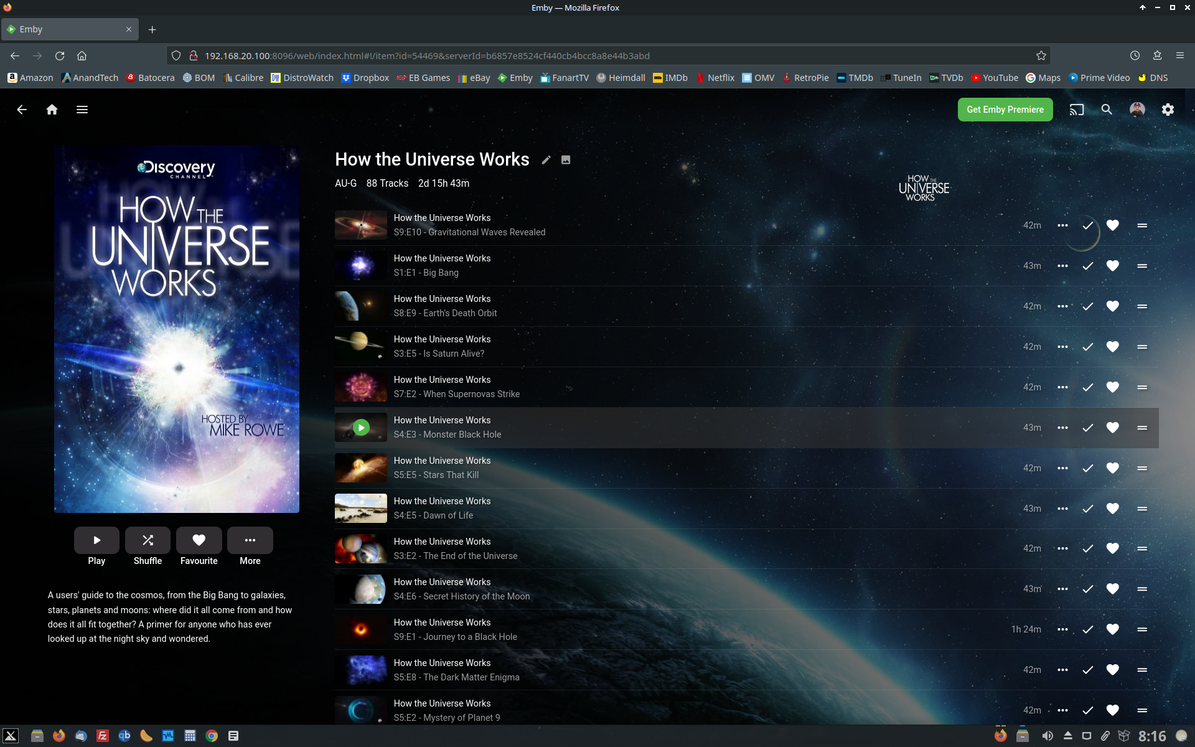Edit images next to the title
The height and width of the screenshot is (747, 1195).
pos(566,160)
